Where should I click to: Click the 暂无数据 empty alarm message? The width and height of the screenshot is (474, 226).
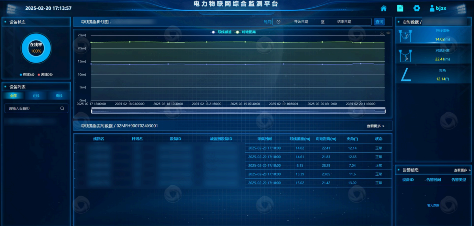tap(433, 205)
